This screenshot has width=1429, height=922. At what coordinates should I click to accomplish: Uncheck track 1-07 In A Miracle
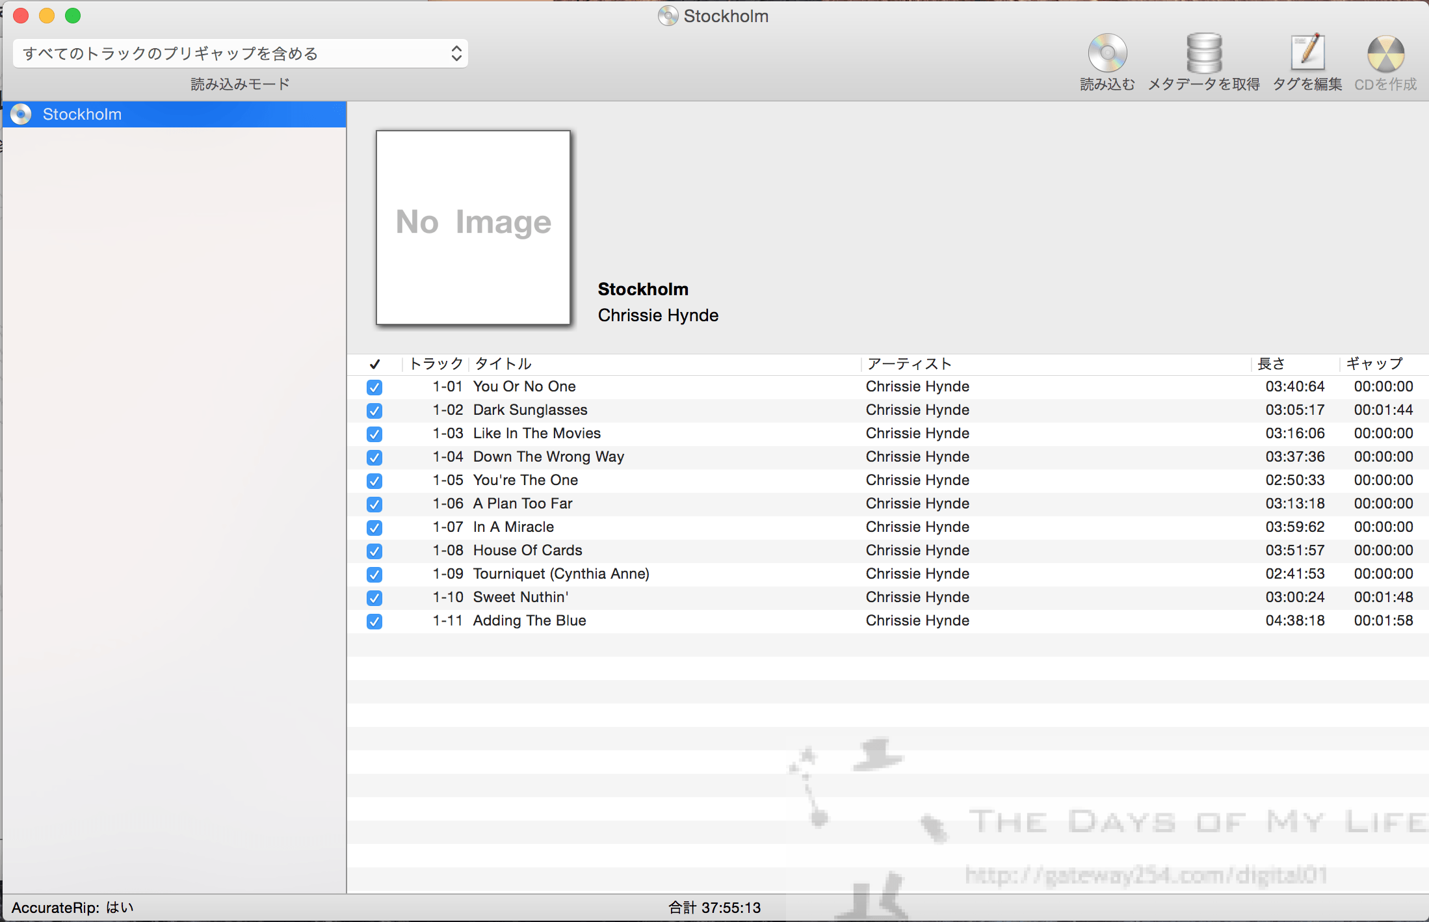click(374, 528)
